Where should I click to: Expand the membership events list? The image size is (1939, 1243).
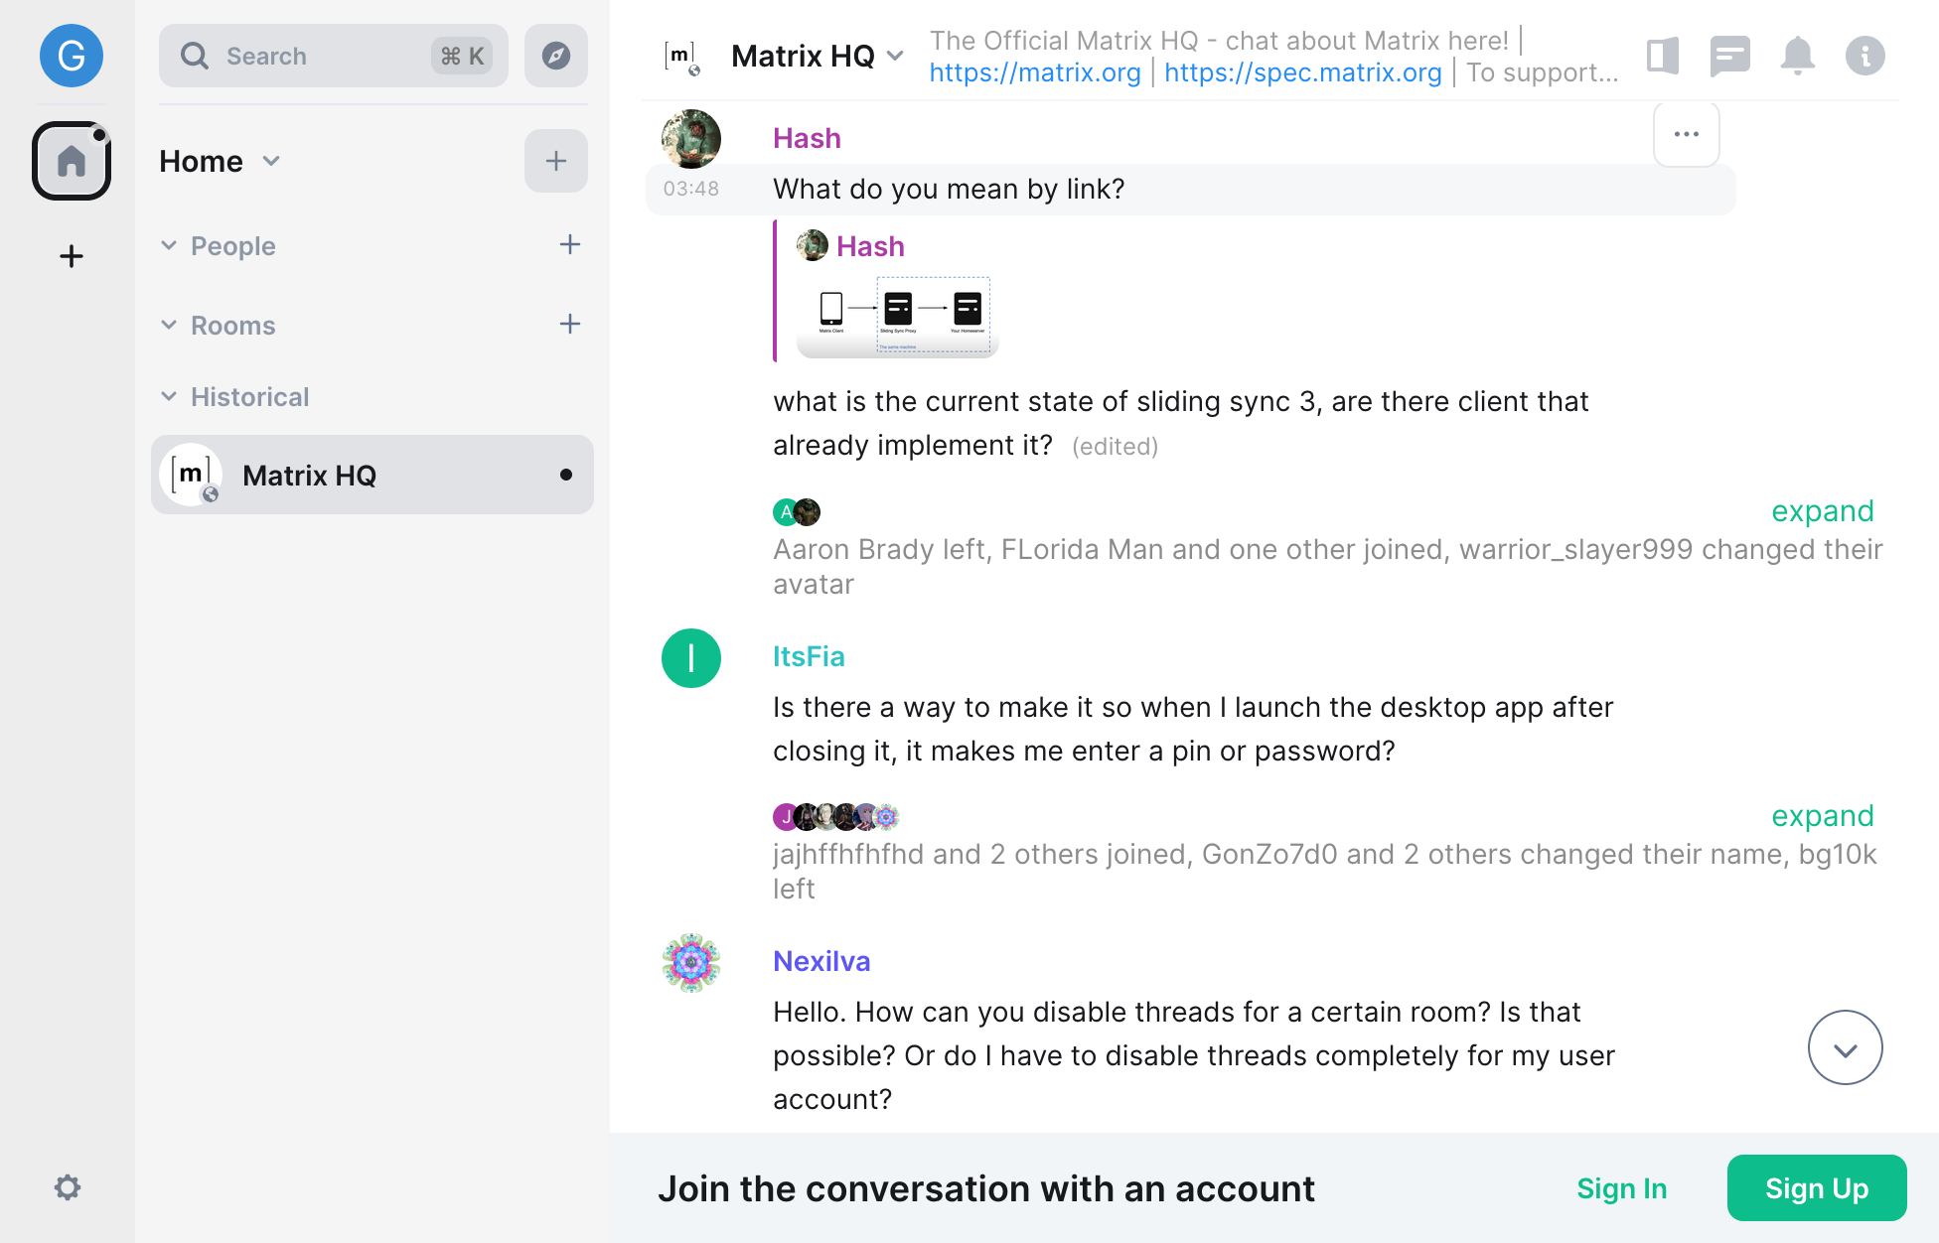pos(1822,510)
